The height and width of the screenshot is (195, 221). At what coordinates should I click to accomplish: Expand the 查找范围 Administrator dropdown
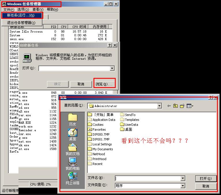click(x=160, y=106)
